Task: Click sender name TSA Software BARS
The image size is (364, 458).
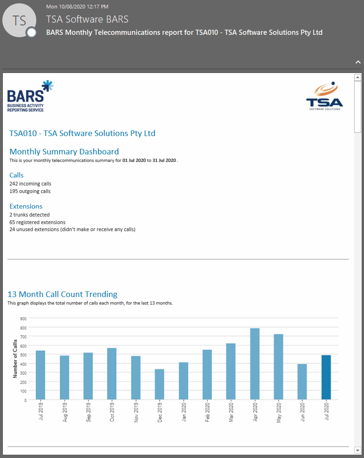Action: coord(87,19)
